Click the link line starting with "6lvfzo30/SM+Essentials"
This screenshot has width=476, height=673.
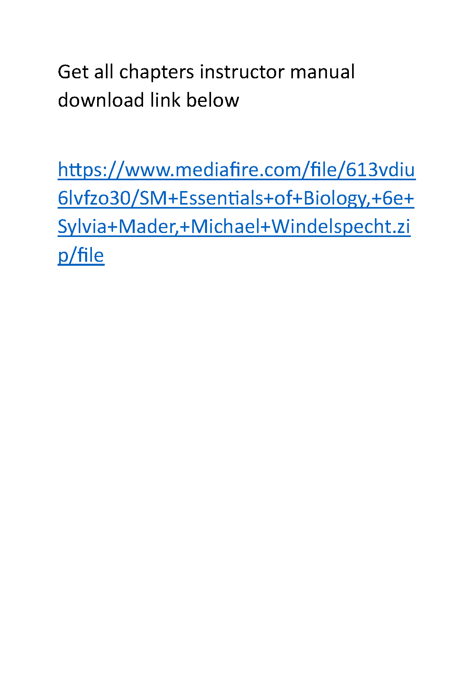236,198
